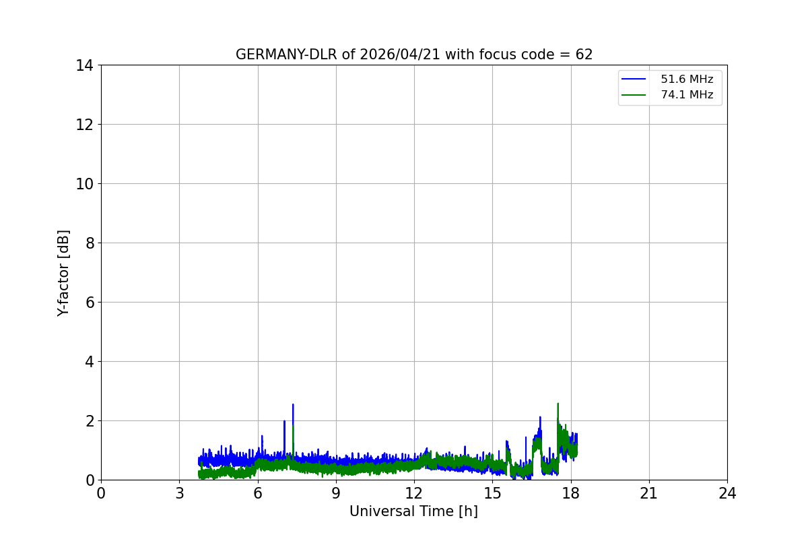Screen dimensions: 808x539
Task: Click the x-axis tick label '9'
Action: (x=336, y=493)
